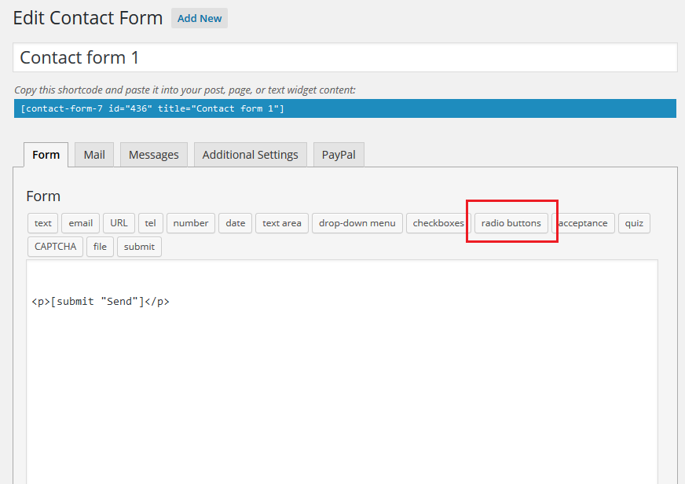Go to Additional Settings tab

251,155
